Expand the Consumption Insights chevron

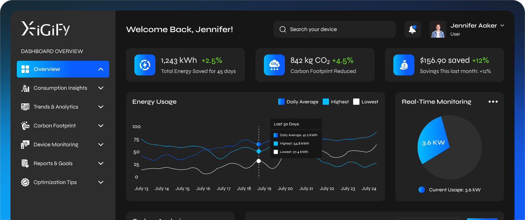coord(101,88)
